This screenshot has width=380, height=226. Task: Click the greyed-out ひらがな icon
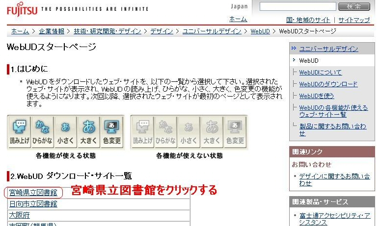(165, 132)
